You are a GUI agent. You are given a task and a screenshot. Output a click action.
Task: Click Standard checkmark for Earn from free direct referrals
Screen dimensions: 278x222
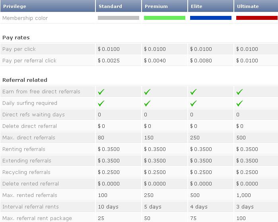coord(101,92)
